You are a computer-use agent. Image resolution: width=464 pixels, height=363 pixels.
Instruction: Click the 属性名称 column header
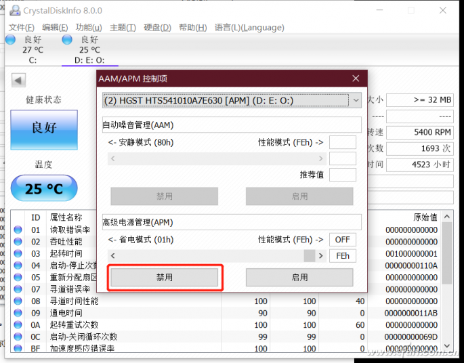[x=66, y=217]
